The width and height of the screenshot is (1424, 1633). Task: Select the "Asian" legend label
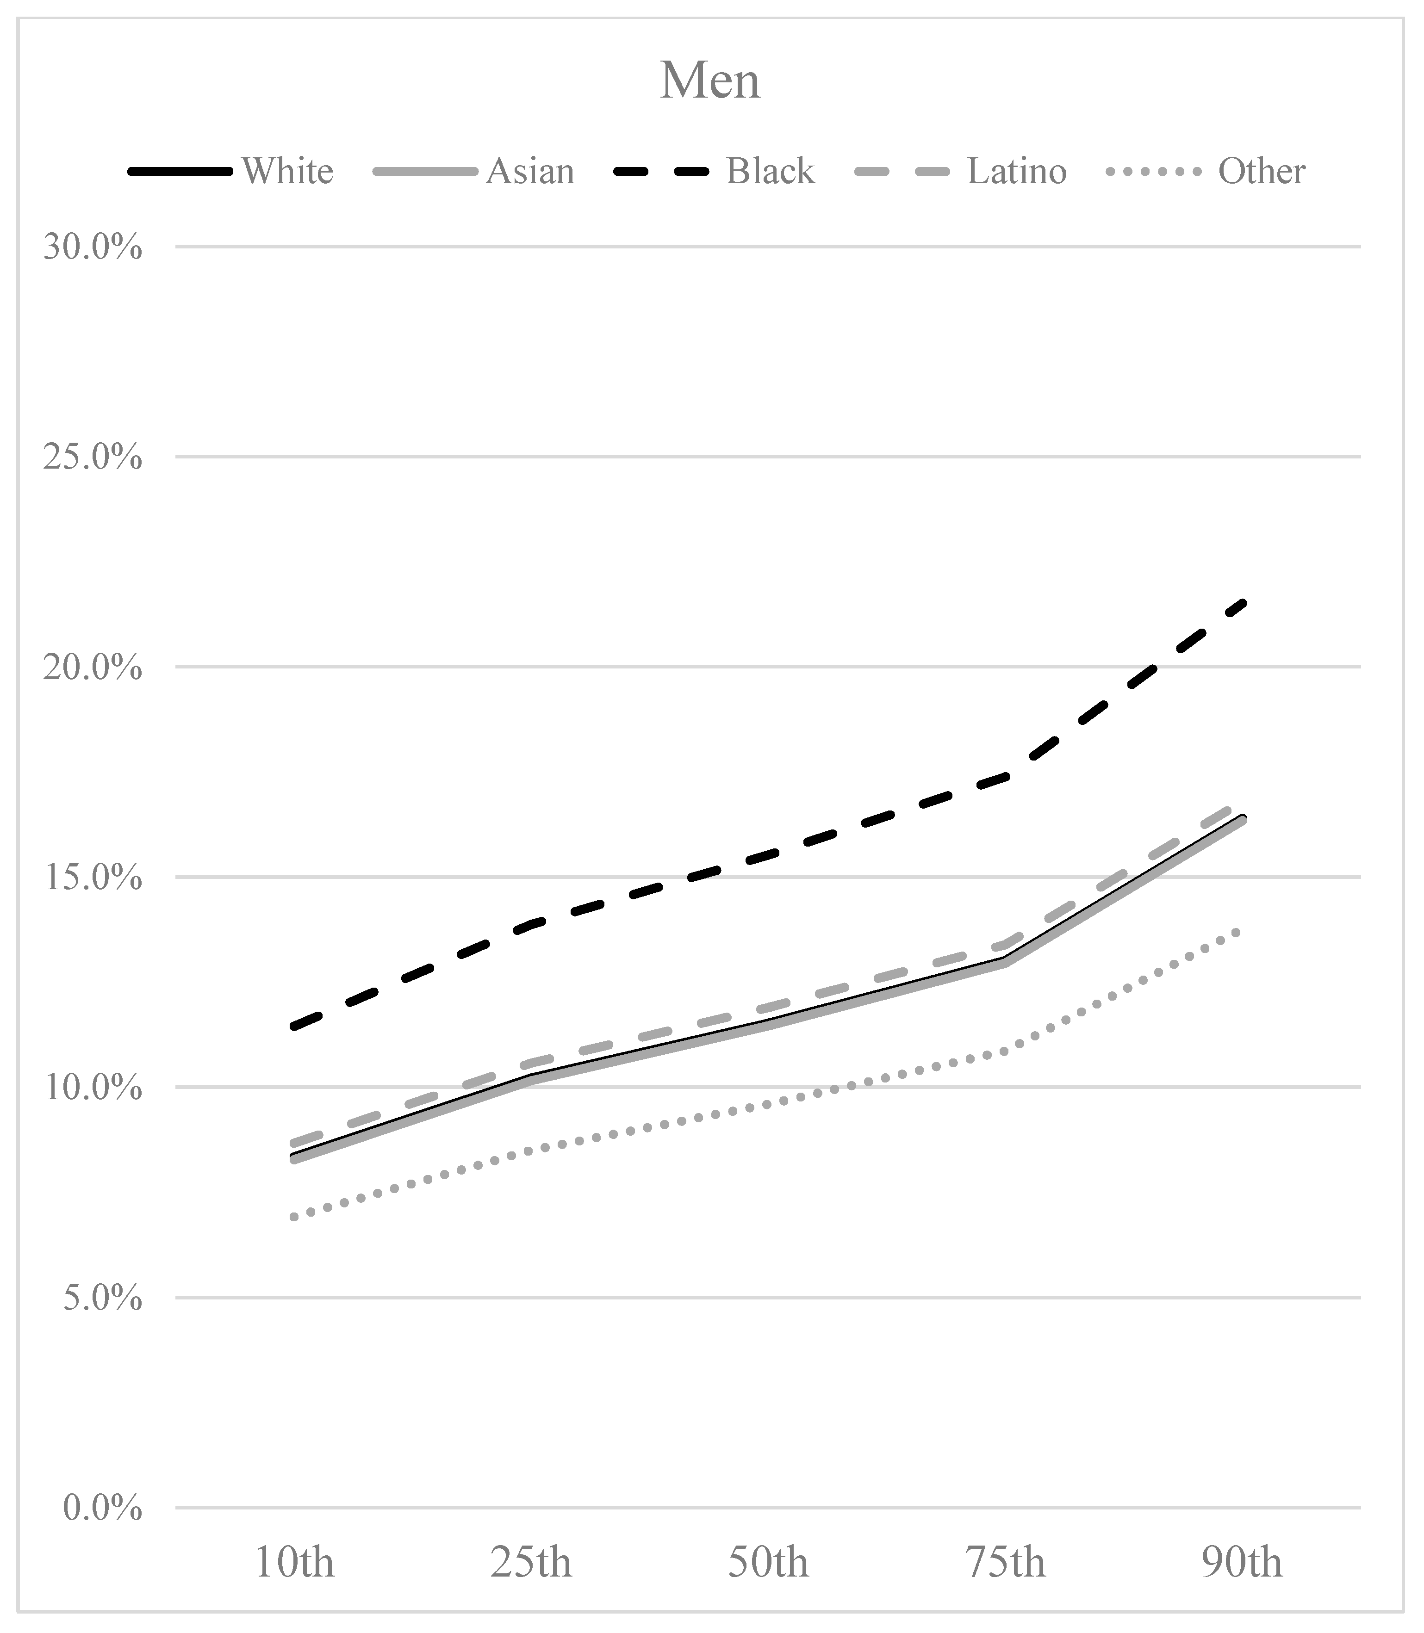pos(530,172)
